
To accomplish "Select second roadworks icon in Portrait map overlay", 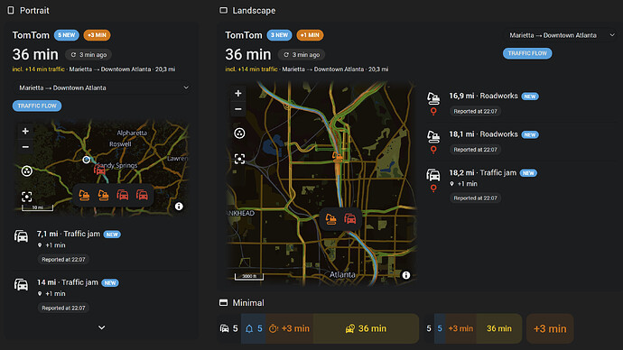I will (103, 195).
